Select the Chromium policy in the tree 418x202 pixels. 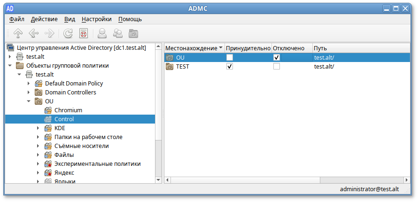click(68, 110)
